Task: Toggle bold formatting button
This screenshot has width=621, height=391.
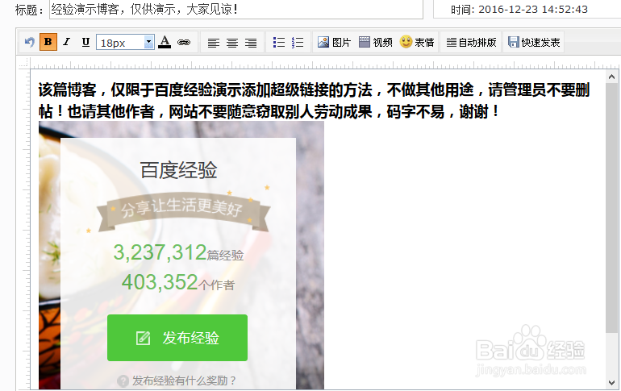Action: (48, 42)
